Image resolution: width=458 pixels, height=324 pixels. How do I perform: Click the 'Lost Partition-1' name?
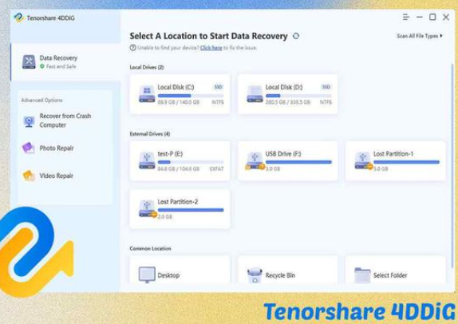pos(393,154)
